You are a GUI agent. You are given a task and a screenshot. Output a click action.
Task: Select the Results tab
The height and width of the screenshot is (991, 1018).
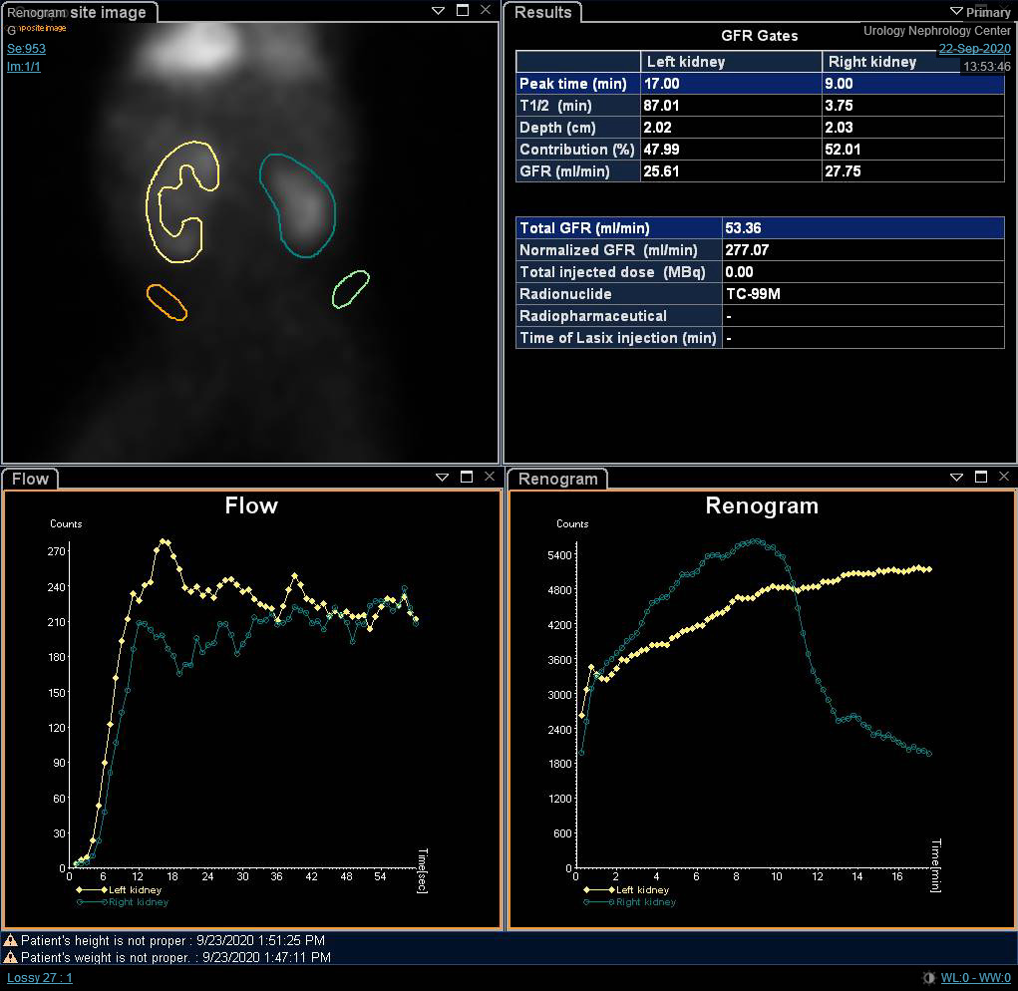click(x=542, y=12)
